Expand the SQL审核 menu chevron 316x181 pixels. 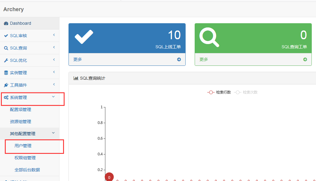pos(54,35)
